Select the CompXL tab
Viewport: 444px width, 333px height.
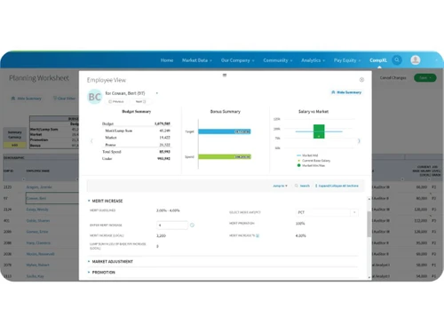click(378, 60)
